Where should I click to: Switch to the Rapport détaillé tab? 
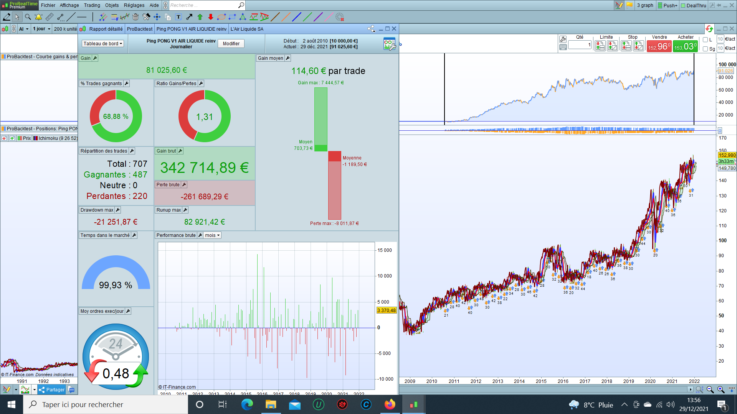pyautogui.click(x=106, y=29)
